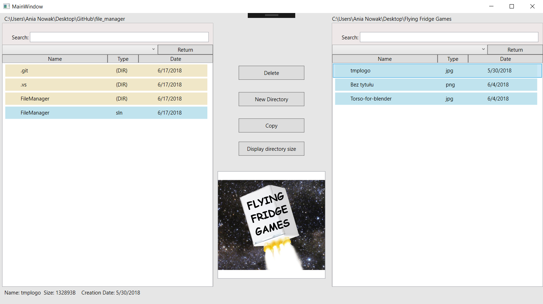Sort right pane by Date column
The image size is (543, 304).
click(505, 59)
